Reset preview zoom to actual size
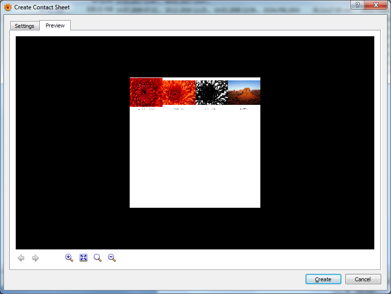 click(x=97, y=258)
